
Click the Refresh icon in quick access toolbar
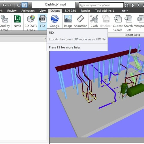(19, 5)
